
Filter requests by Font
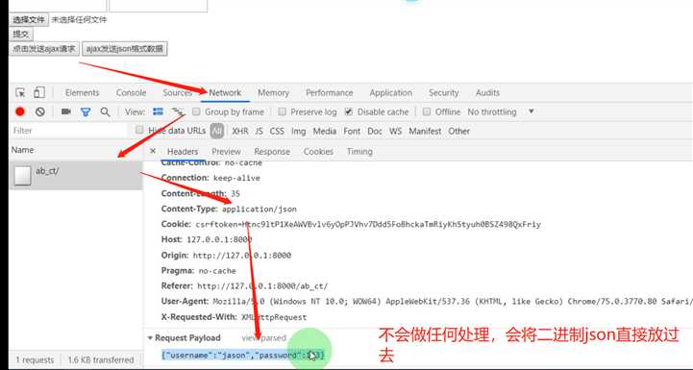click(x=352, y=131)
